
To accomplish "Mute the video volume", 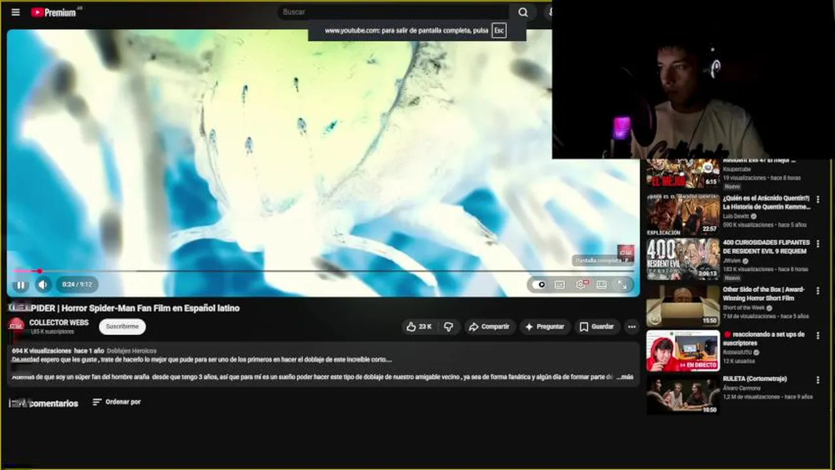I will 43,285.
